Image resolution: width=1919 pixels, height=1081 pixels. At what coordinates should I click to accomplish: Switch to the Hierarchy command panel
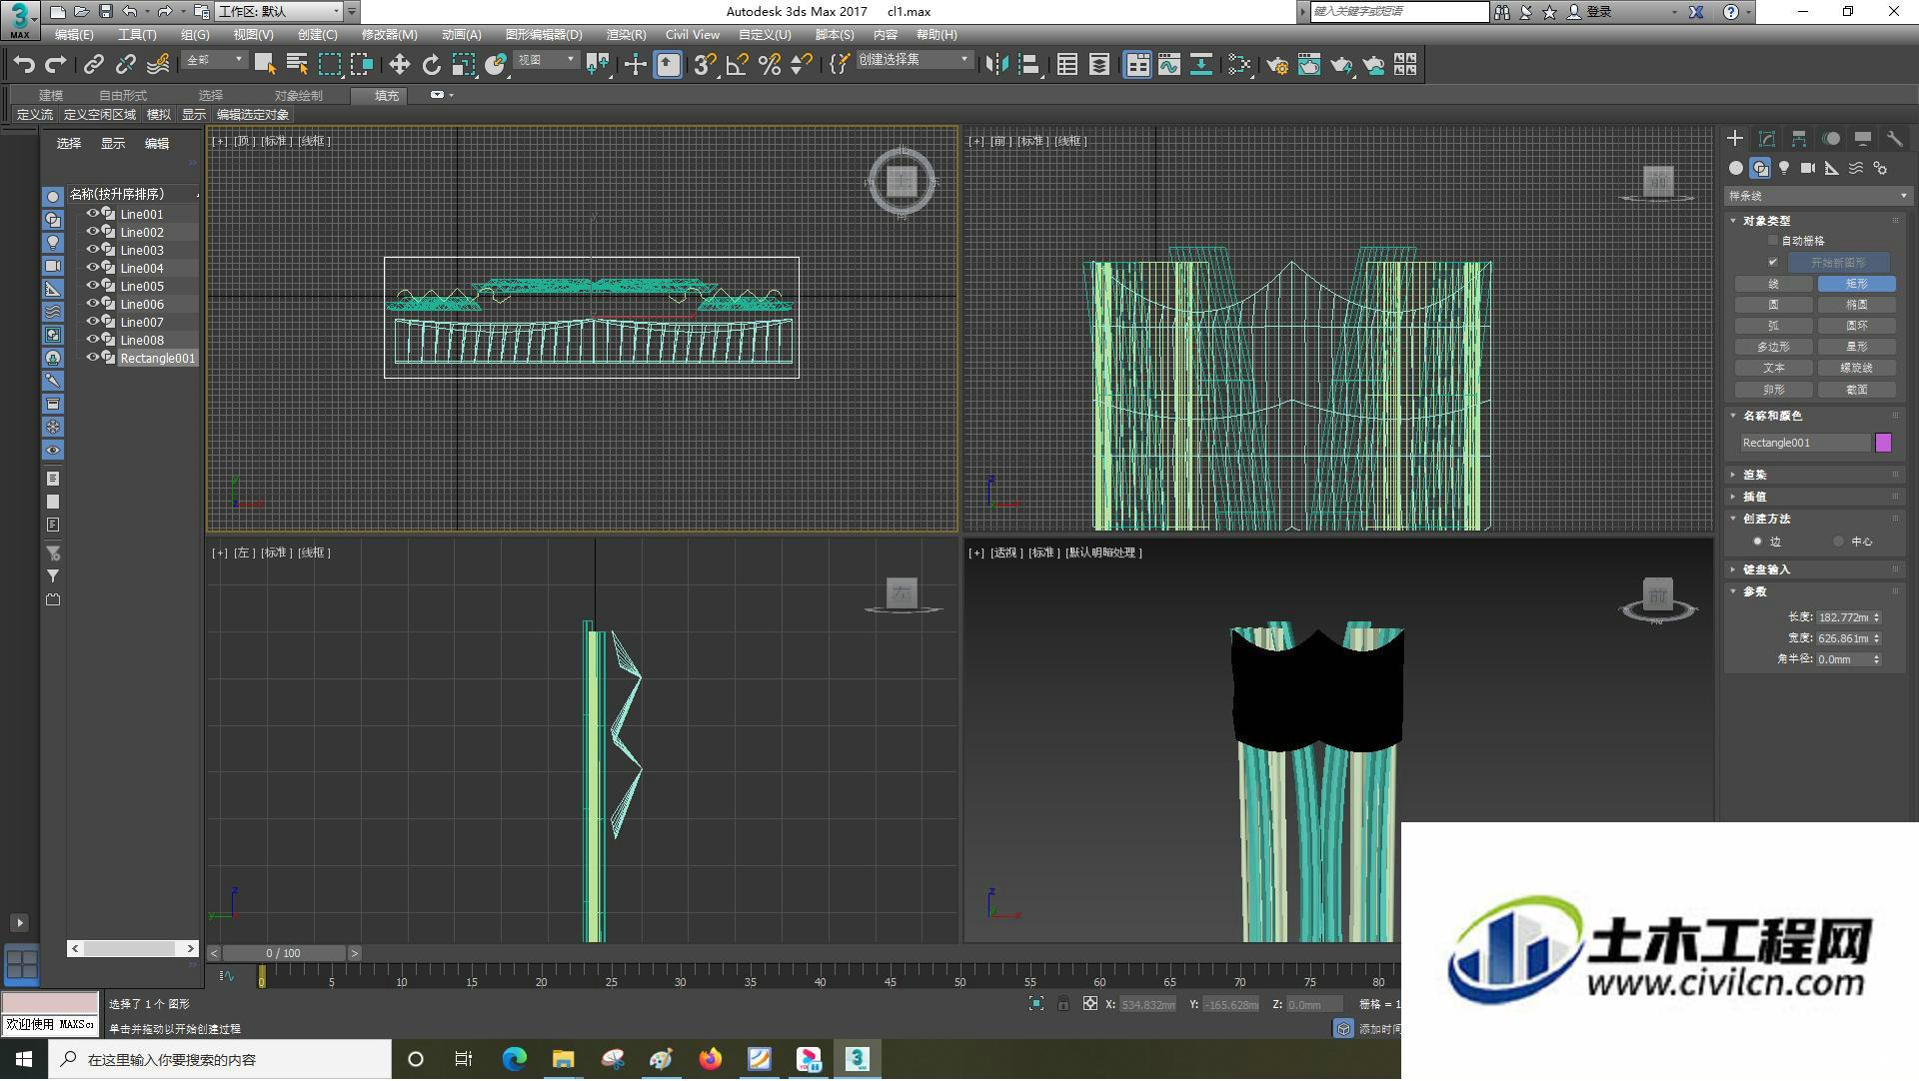(1798, 139)
